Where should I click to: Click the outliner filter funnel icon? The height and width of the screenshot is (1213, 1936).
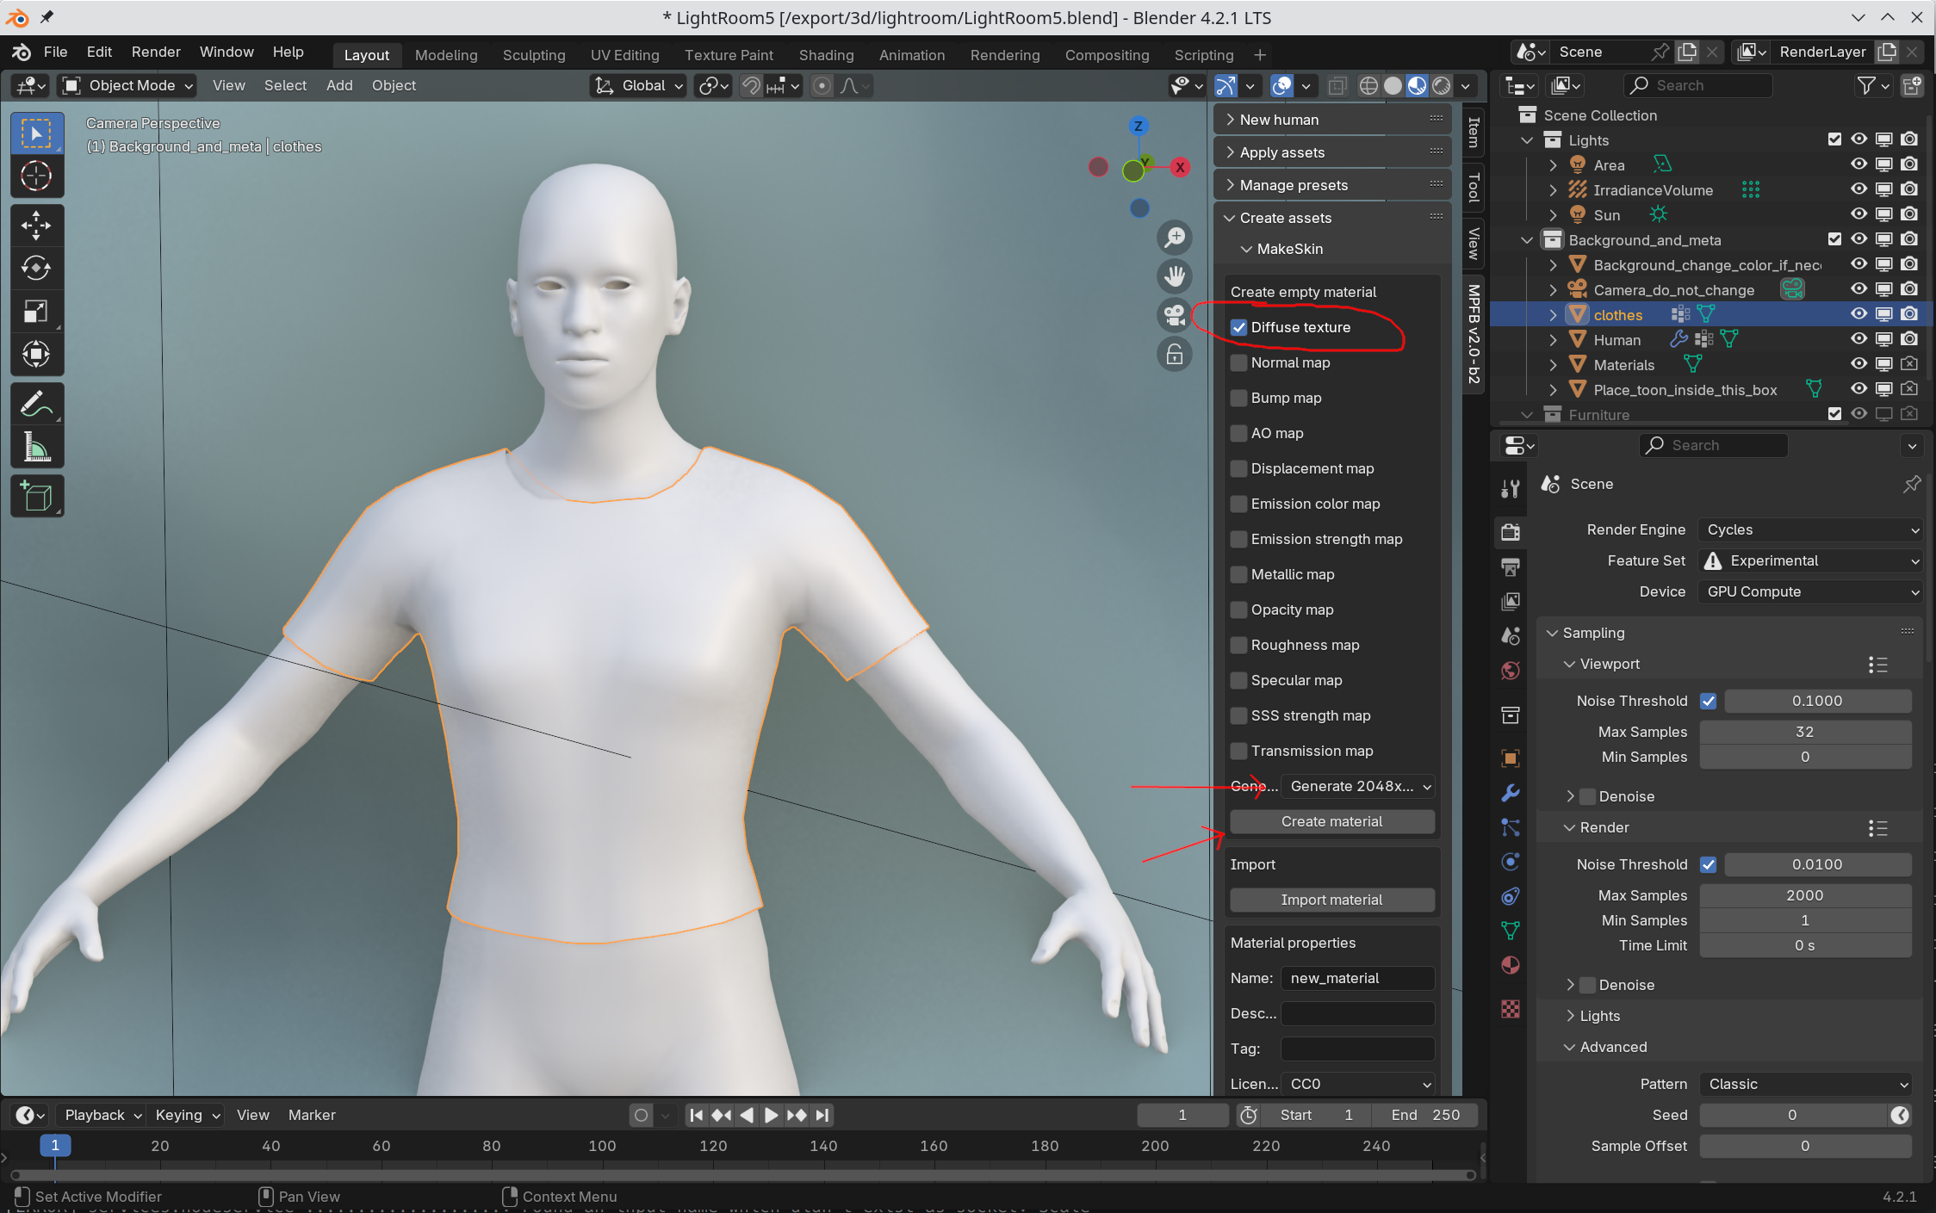coord(1865,85)
